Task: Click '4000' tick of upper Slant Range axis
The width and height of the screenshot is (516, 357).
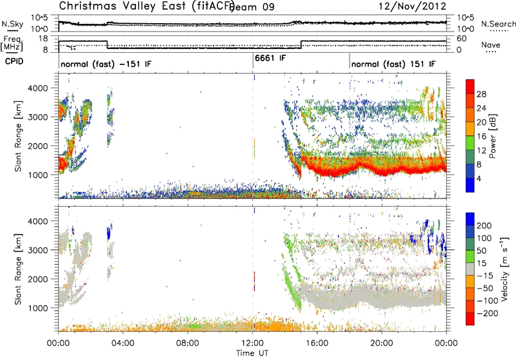Action: (38, 88)
